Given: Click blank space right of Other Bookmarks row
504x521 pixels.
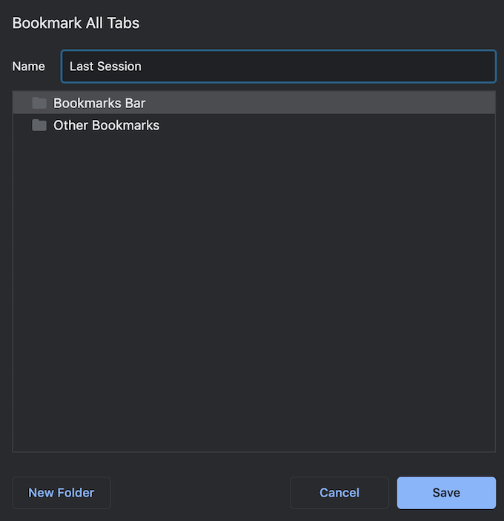Looking at the screenshot, I should point(334,126).
